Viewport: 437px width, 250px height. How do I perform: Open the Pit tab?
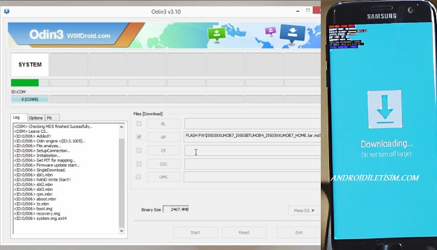click(52, 118)
